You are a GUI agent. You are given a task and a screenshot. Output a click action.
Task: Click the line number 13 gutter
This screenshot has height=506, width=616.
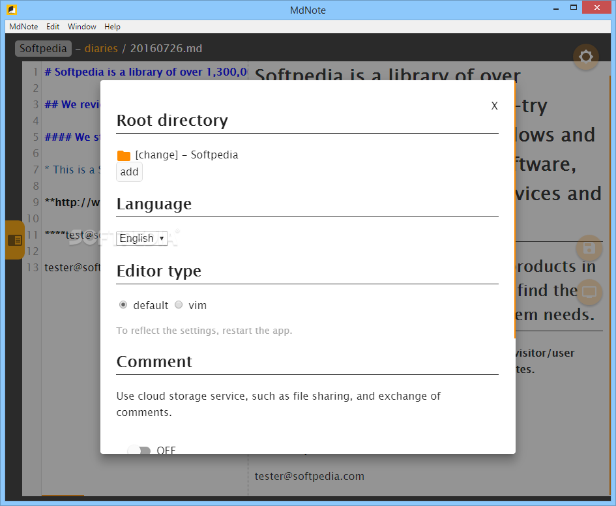[x=32, y=267]
